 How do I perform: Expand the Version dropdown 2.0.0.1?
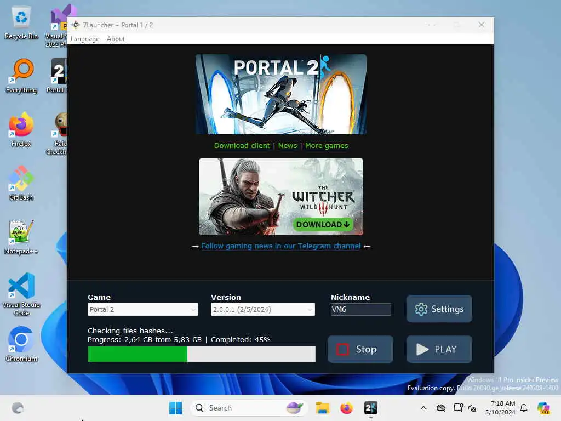(262, 309)
